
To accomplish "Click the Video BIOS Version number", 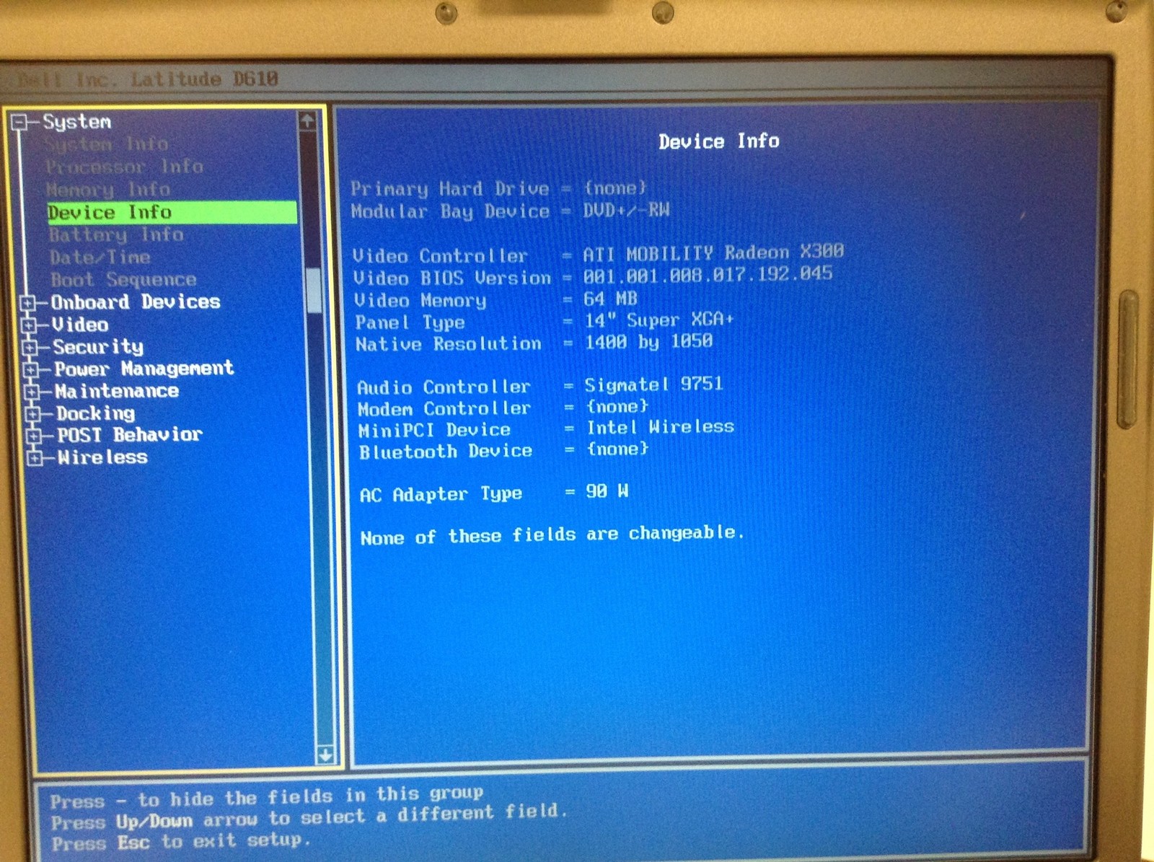I will coord(708,274).
